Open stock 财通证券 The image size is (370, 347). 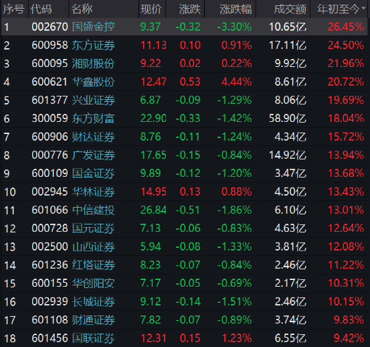(94, 320)
